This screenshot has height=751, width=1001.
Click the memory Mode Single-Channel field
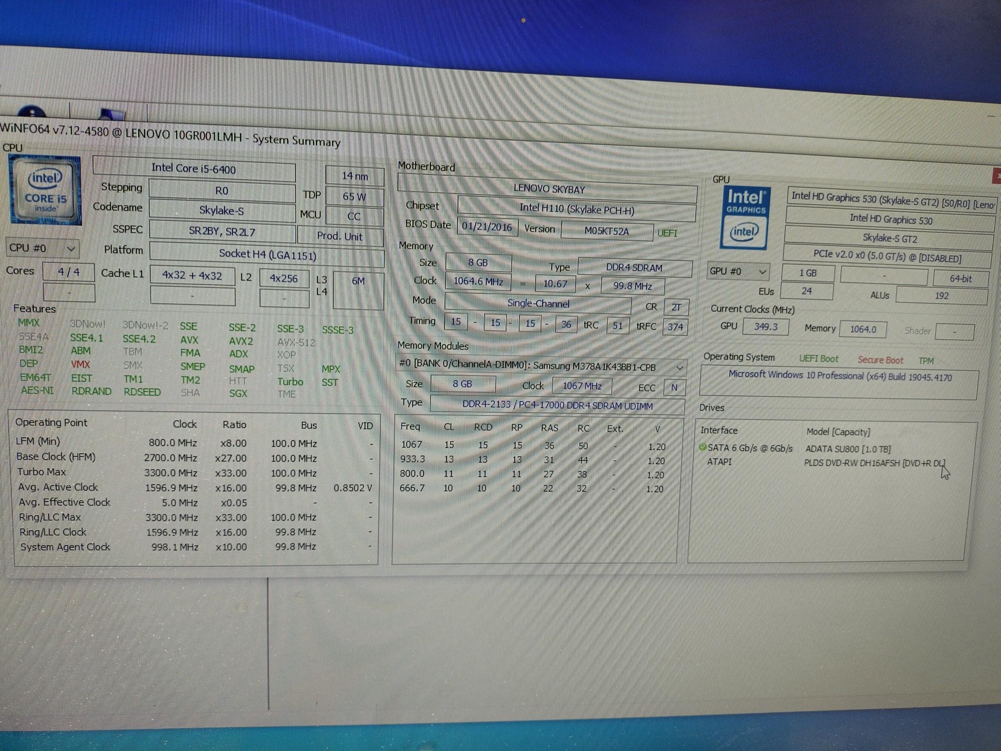tap(538, 303)
